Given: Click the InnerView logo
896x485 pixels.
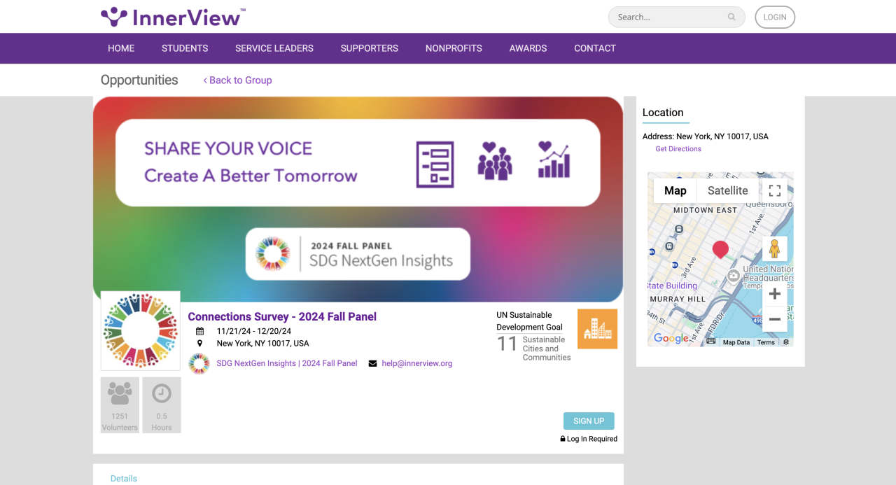Looking at the screenshot, I should click(173, 17).
